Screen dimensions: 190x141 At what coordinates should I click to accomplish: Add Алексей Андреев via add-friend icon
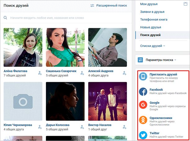point(124,73)
